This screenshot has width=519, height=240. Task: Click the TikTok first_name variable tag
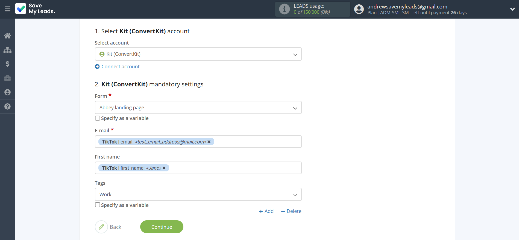(x=134, y=168)
